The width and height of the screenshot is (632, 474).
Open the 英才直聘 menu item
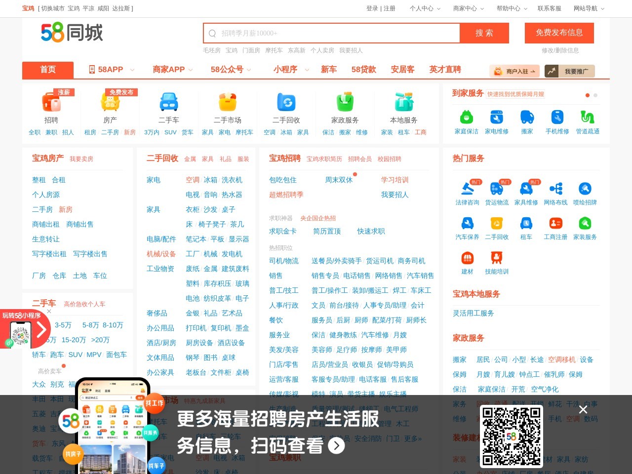445,70
